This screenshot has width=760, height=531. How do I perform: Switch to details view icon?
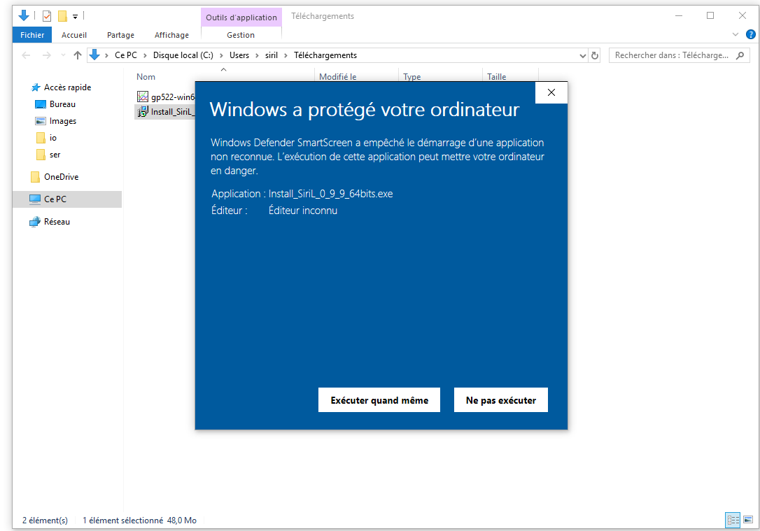733,520
